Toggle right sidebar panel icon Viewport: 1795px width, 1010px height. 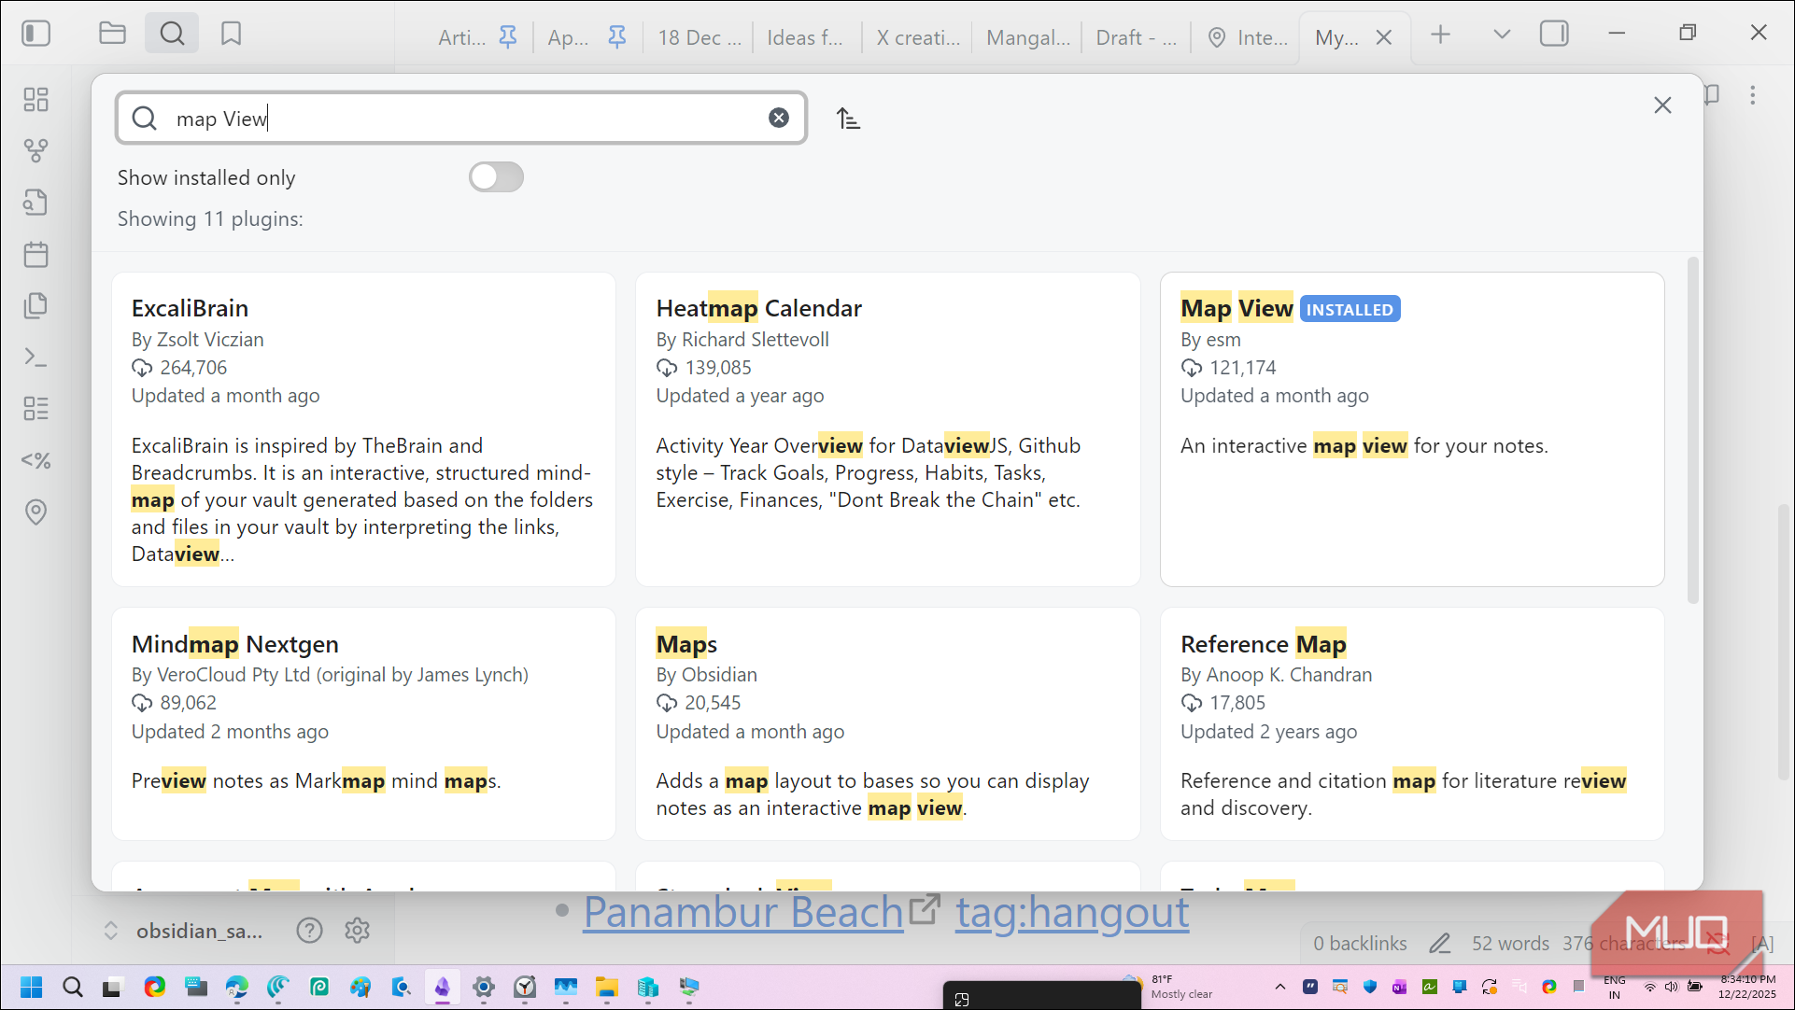click(1554, 35)
